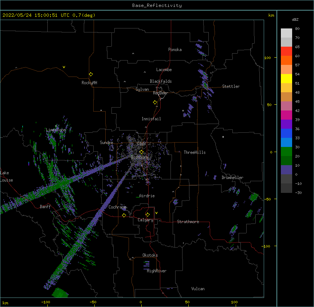The image size is (314, 307).
Task: Click the slate 0-10 dBZ legend swatch
Action: tap(286, 170)
